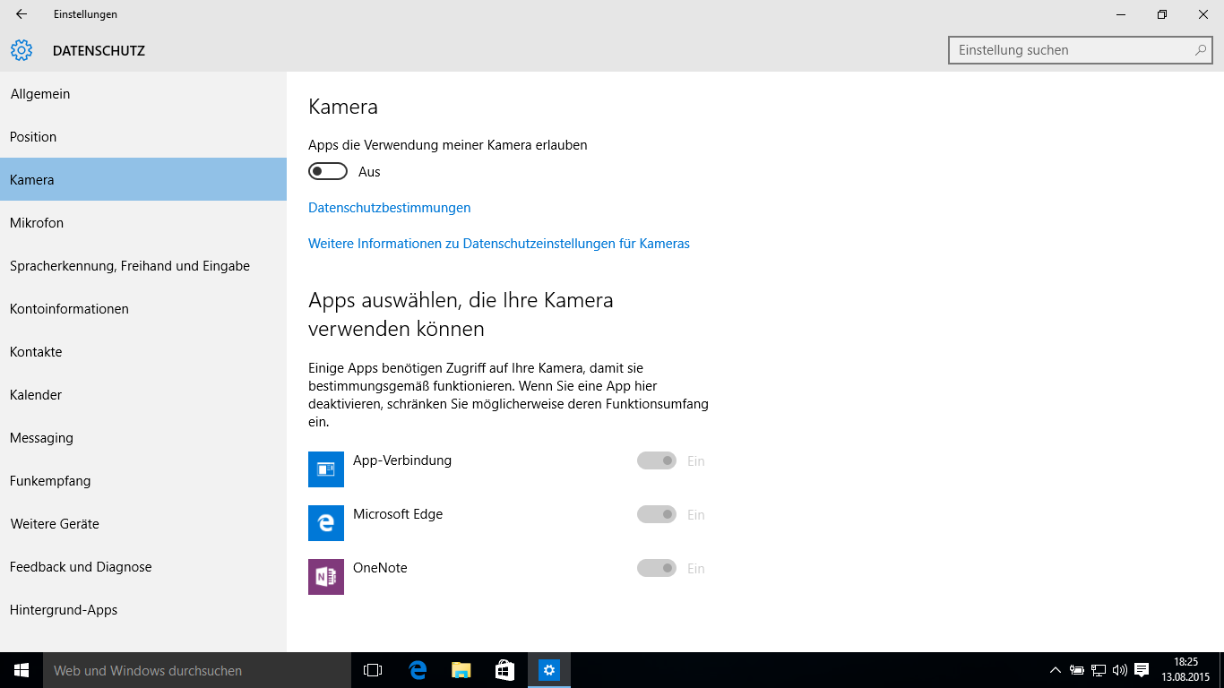Viewport: 1224px width, 688px height.
Task: Open more info on camera privacy settings
Action: [498, 244]
